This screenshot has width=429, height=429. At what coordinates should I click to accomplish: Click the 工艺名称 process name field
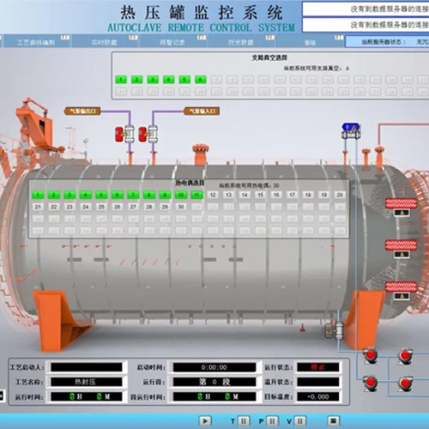click(87, 382)
